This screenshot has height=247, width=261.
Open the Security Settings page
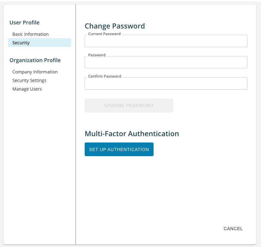pyautogui.click(x=29, y=80)
